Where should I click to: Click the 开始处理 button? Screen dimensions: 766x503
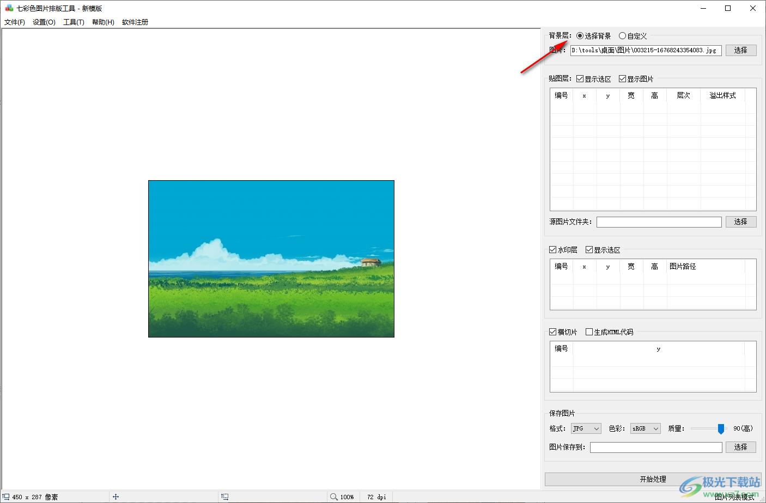pos(653,479)
